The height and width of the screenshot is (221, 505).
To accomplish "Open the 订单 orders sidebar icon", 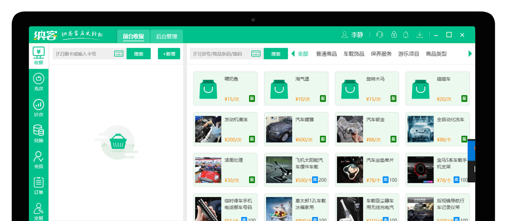I will (38, 186).
